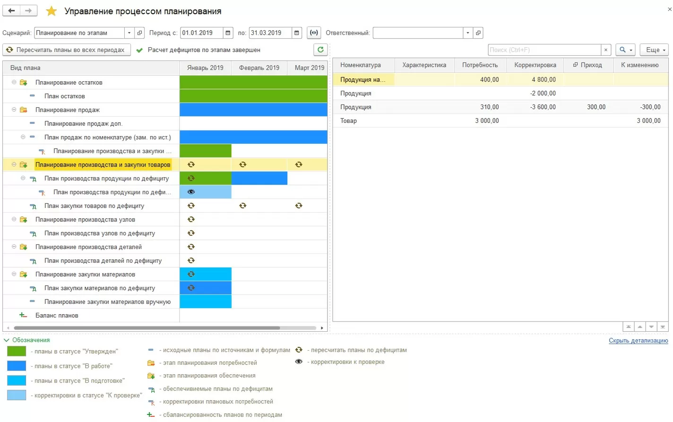Click Пересчитать планы во всех периодах

[66, 50]
